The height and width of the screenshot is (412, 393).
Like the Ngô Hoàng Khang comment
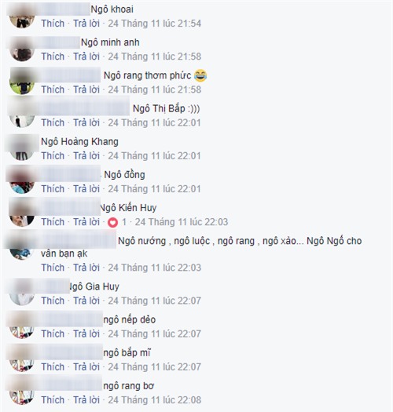pos(53,156)
